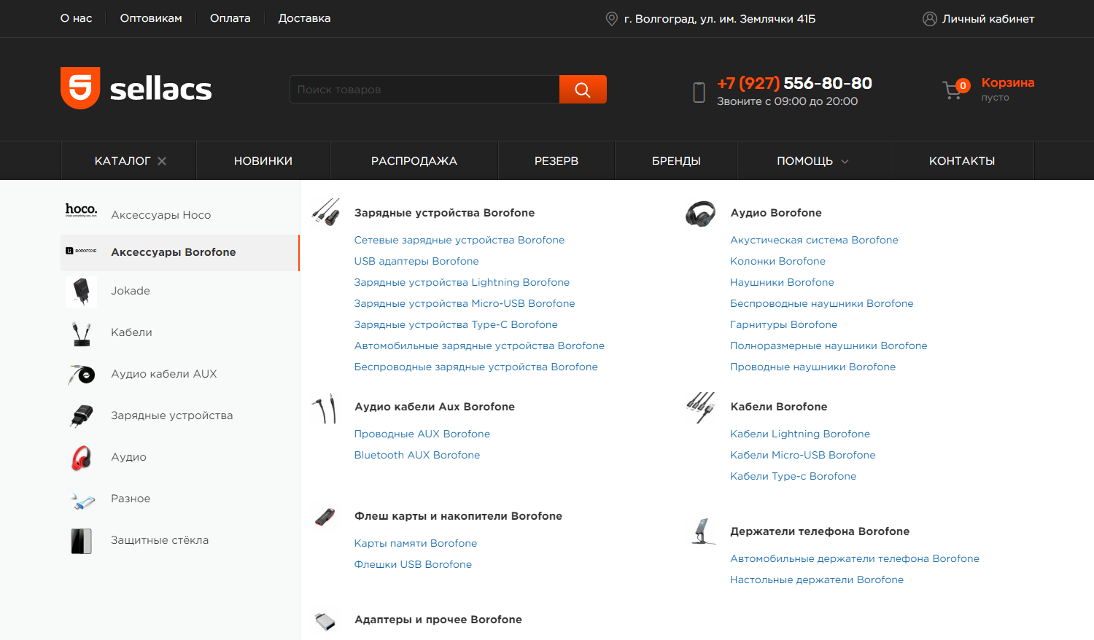This screenshot has height=640, width=1094.
Task: Open Карты памяти Borofone link
Action: [416, 543]
